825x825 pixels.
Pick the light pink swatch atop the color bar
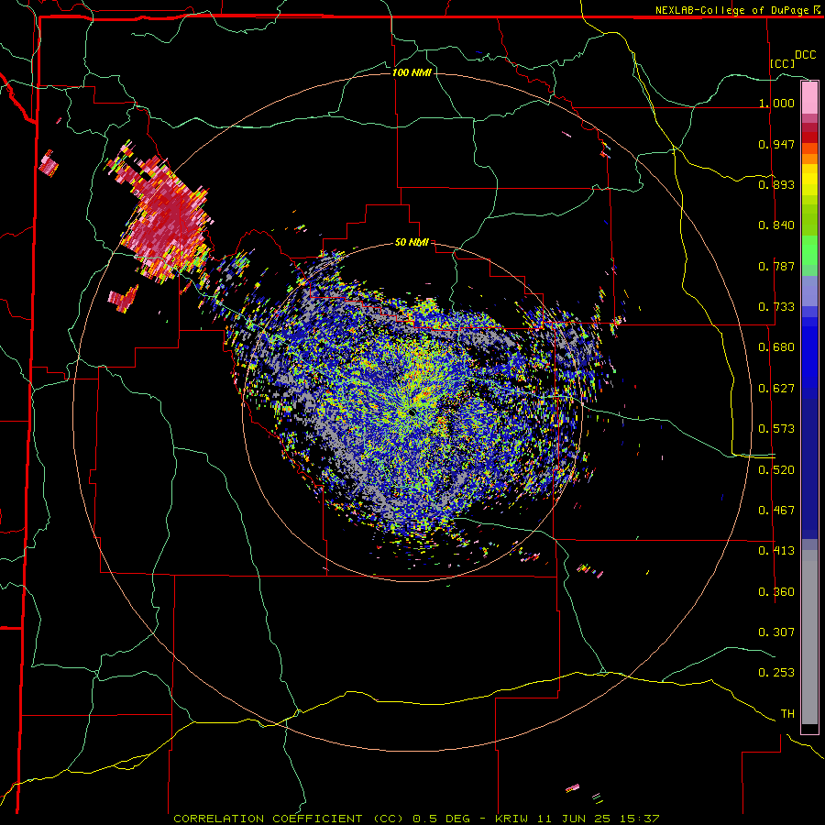pos(809,97)
